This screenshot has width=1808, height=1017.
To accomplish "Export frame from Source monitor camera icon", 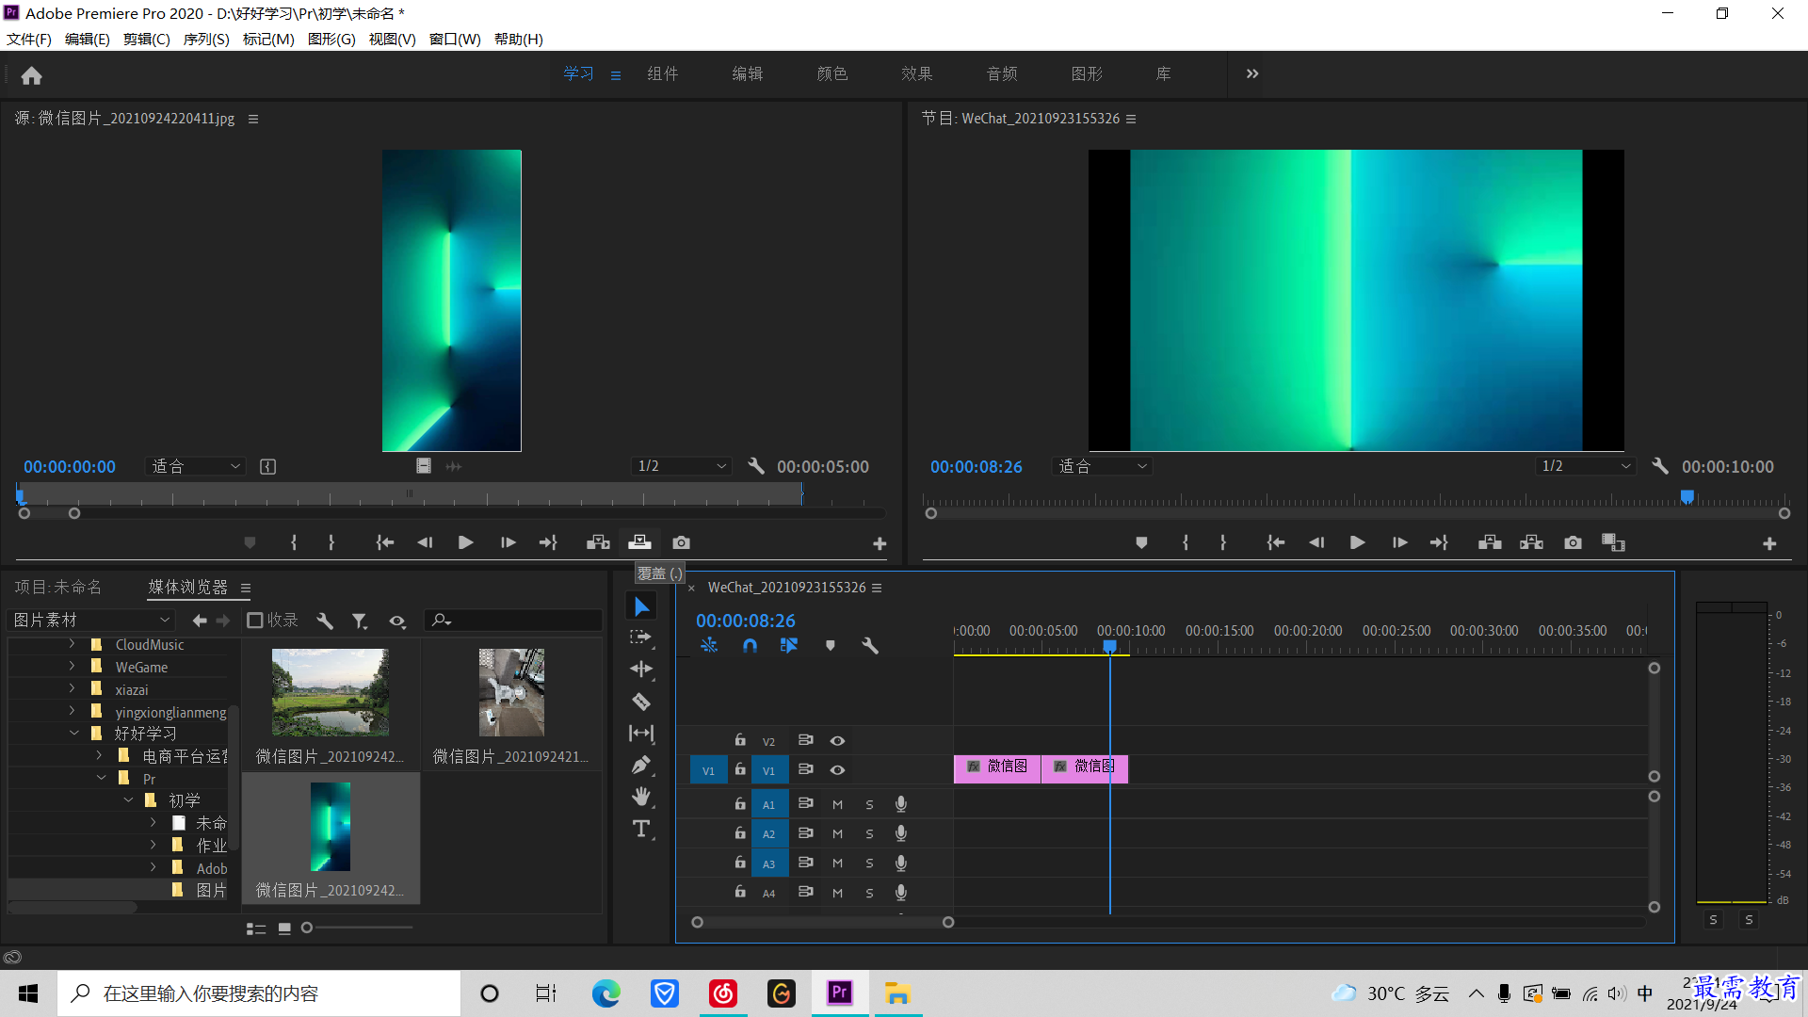I will point(681,542).
